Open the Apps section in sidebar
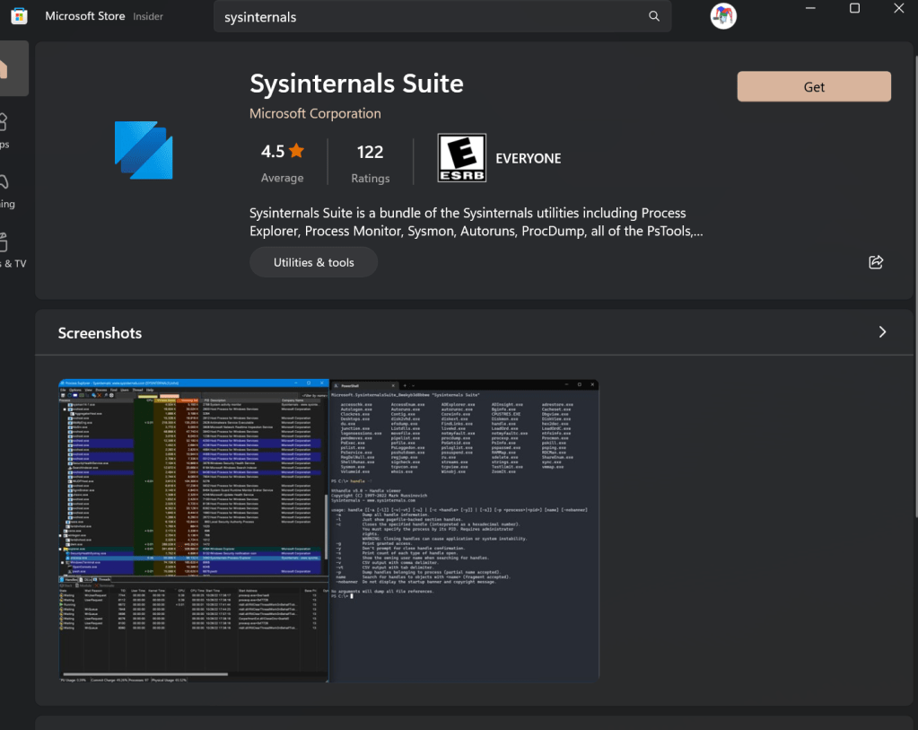918x730 pixels. click(4, 130)
